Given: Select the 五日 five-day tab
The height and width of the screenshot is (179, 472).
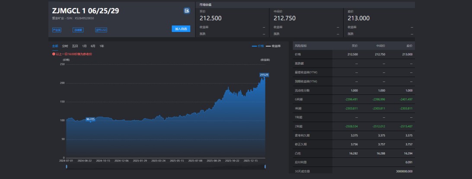Looking at the screenshot, I should coord(75,46).
